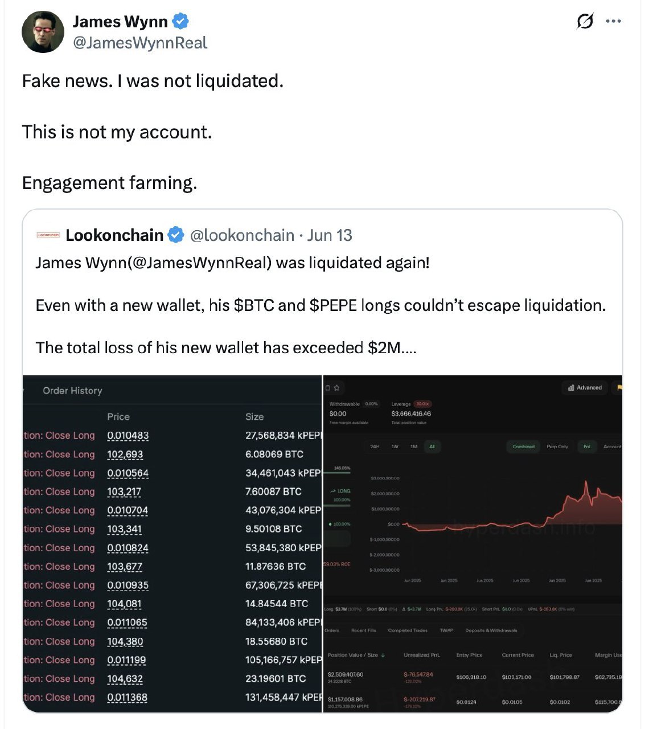Open the @lookonchain handle in quoted tweet
This screenshot has width=645, height=729.
[x=242, y=235]
